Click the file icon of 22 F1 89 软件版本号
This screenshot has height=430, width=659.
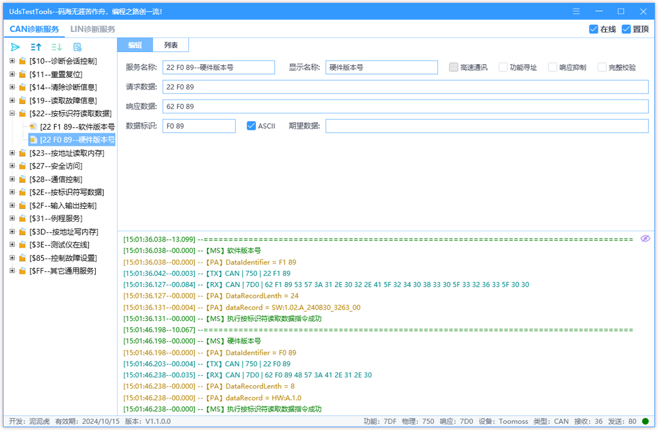pos(33,127)
